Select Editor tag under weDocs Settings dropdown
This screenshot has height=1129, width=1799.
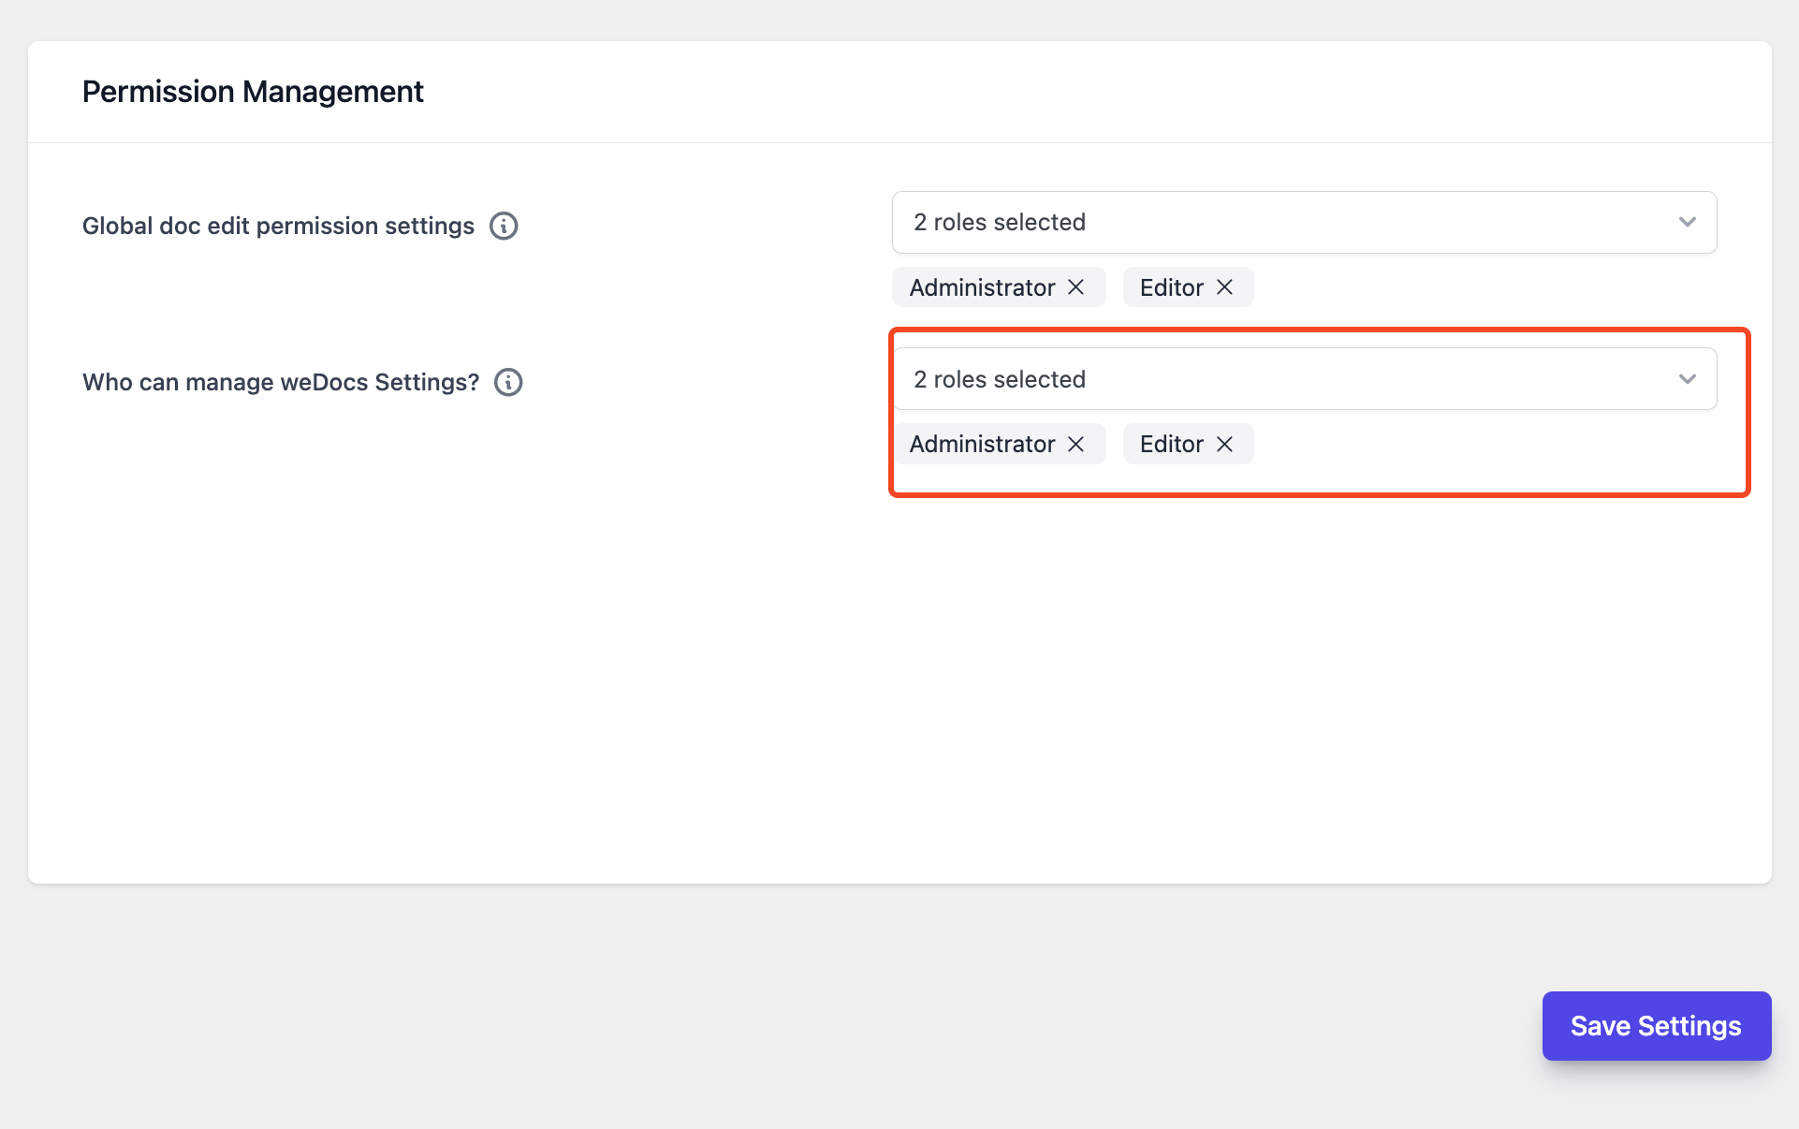[1172, 444]
